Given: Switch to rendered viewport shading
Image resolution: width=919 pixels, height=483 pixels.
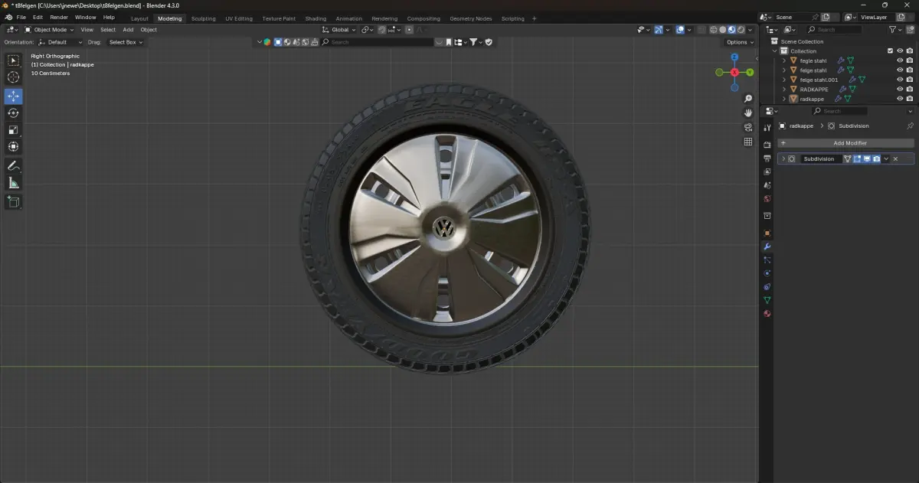Looking at the screenshot, I should 741,30.
